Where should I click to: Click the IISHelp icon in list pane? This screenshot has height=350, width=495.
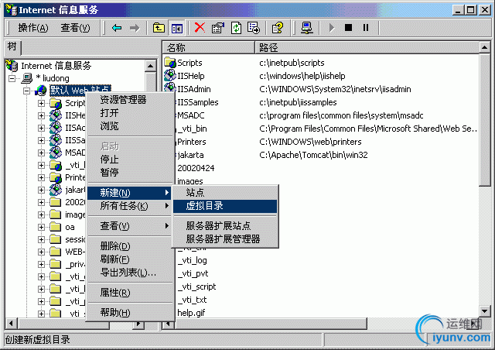pyautogui.click(x=170, y=76)
